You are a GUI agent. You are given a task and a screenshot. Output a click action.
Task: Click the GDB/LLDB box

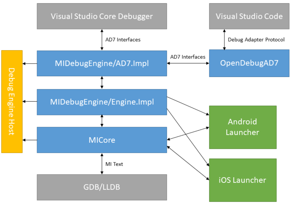(x=102, y=187)
